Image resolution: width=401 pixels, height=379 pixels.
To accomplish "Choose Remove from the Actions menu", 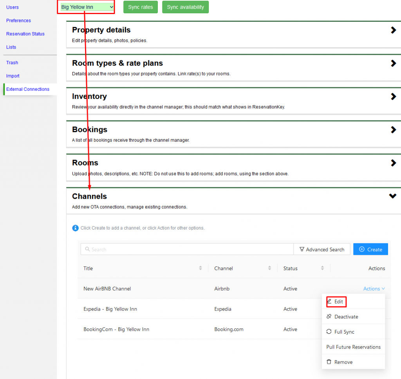I will click(x=353, y=362).
